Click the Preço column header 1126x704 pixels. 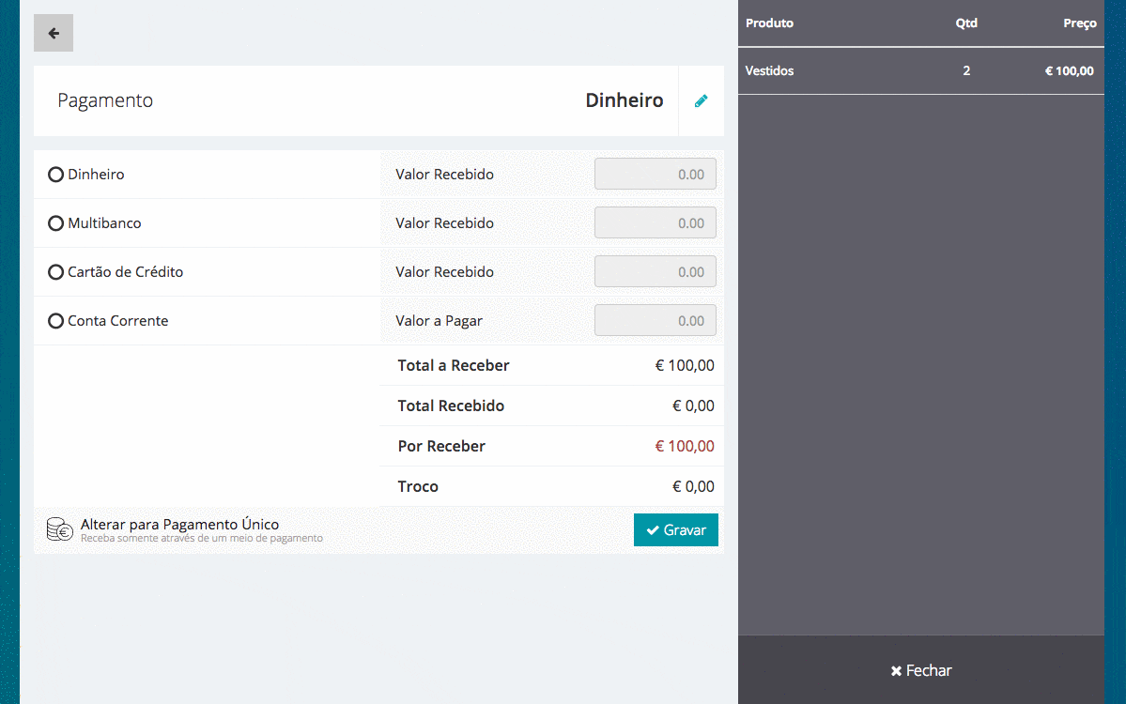pos(1079,23)
